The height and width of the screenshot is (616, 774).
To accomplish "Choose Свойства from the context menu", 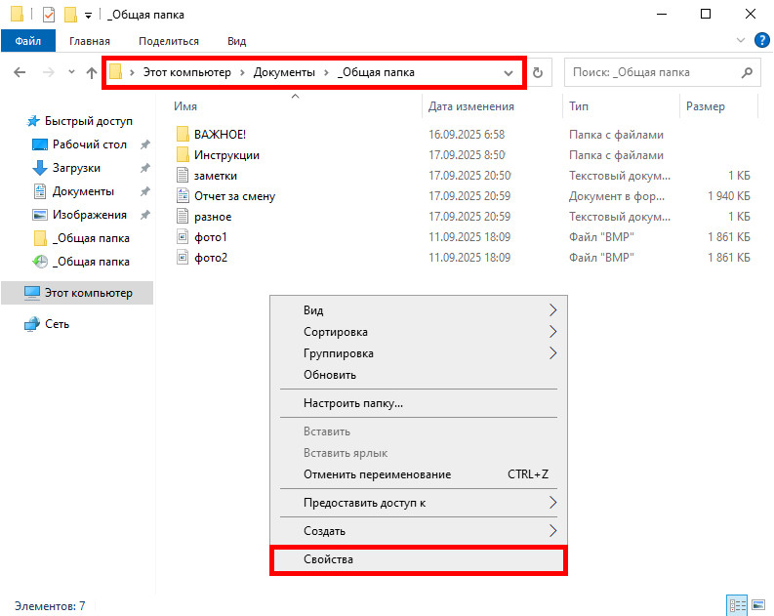I will coord(328,559).
